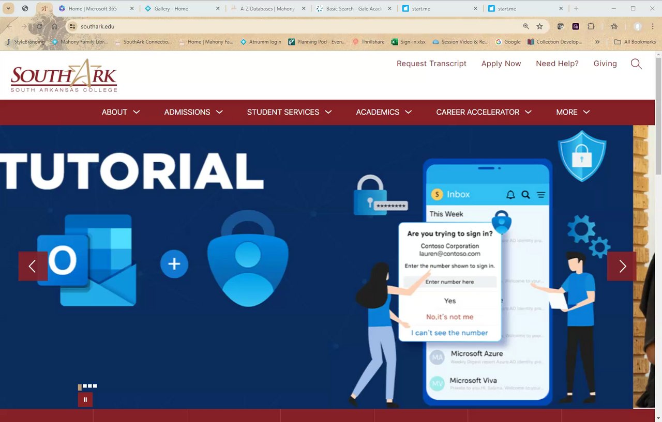Close the A-Z Databases tab
Viewport: 662px width, 422px height.
[x=304, y=9]
